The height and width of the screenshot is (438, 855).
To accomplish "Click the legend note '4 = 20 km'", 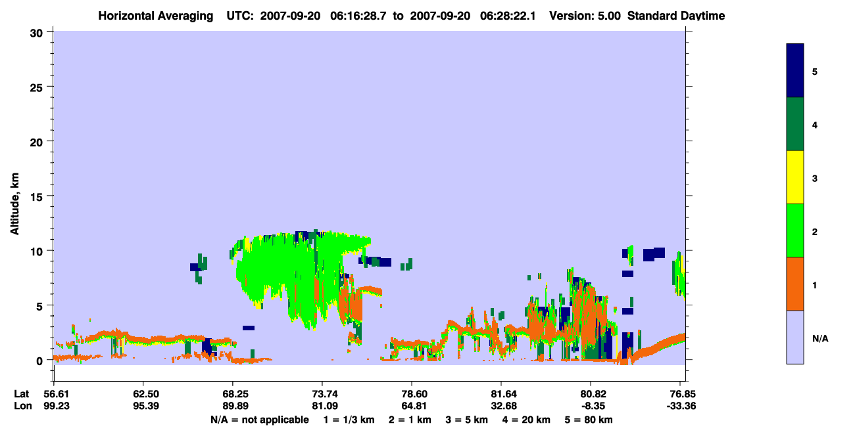I will click(x=526, y=420).
